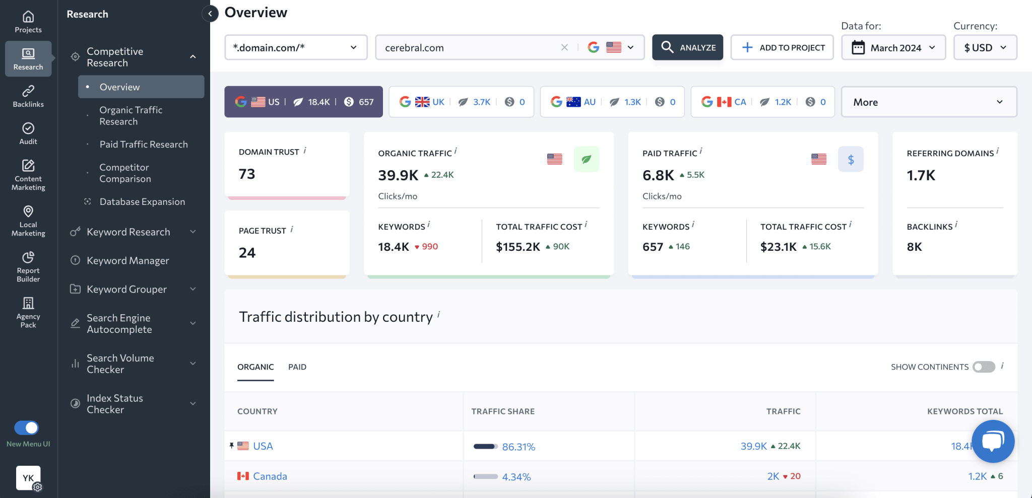The width and height of the screenshot is (1032, 498).
Task: Open the Local Marketing section
Action: [x=28, y=221]
